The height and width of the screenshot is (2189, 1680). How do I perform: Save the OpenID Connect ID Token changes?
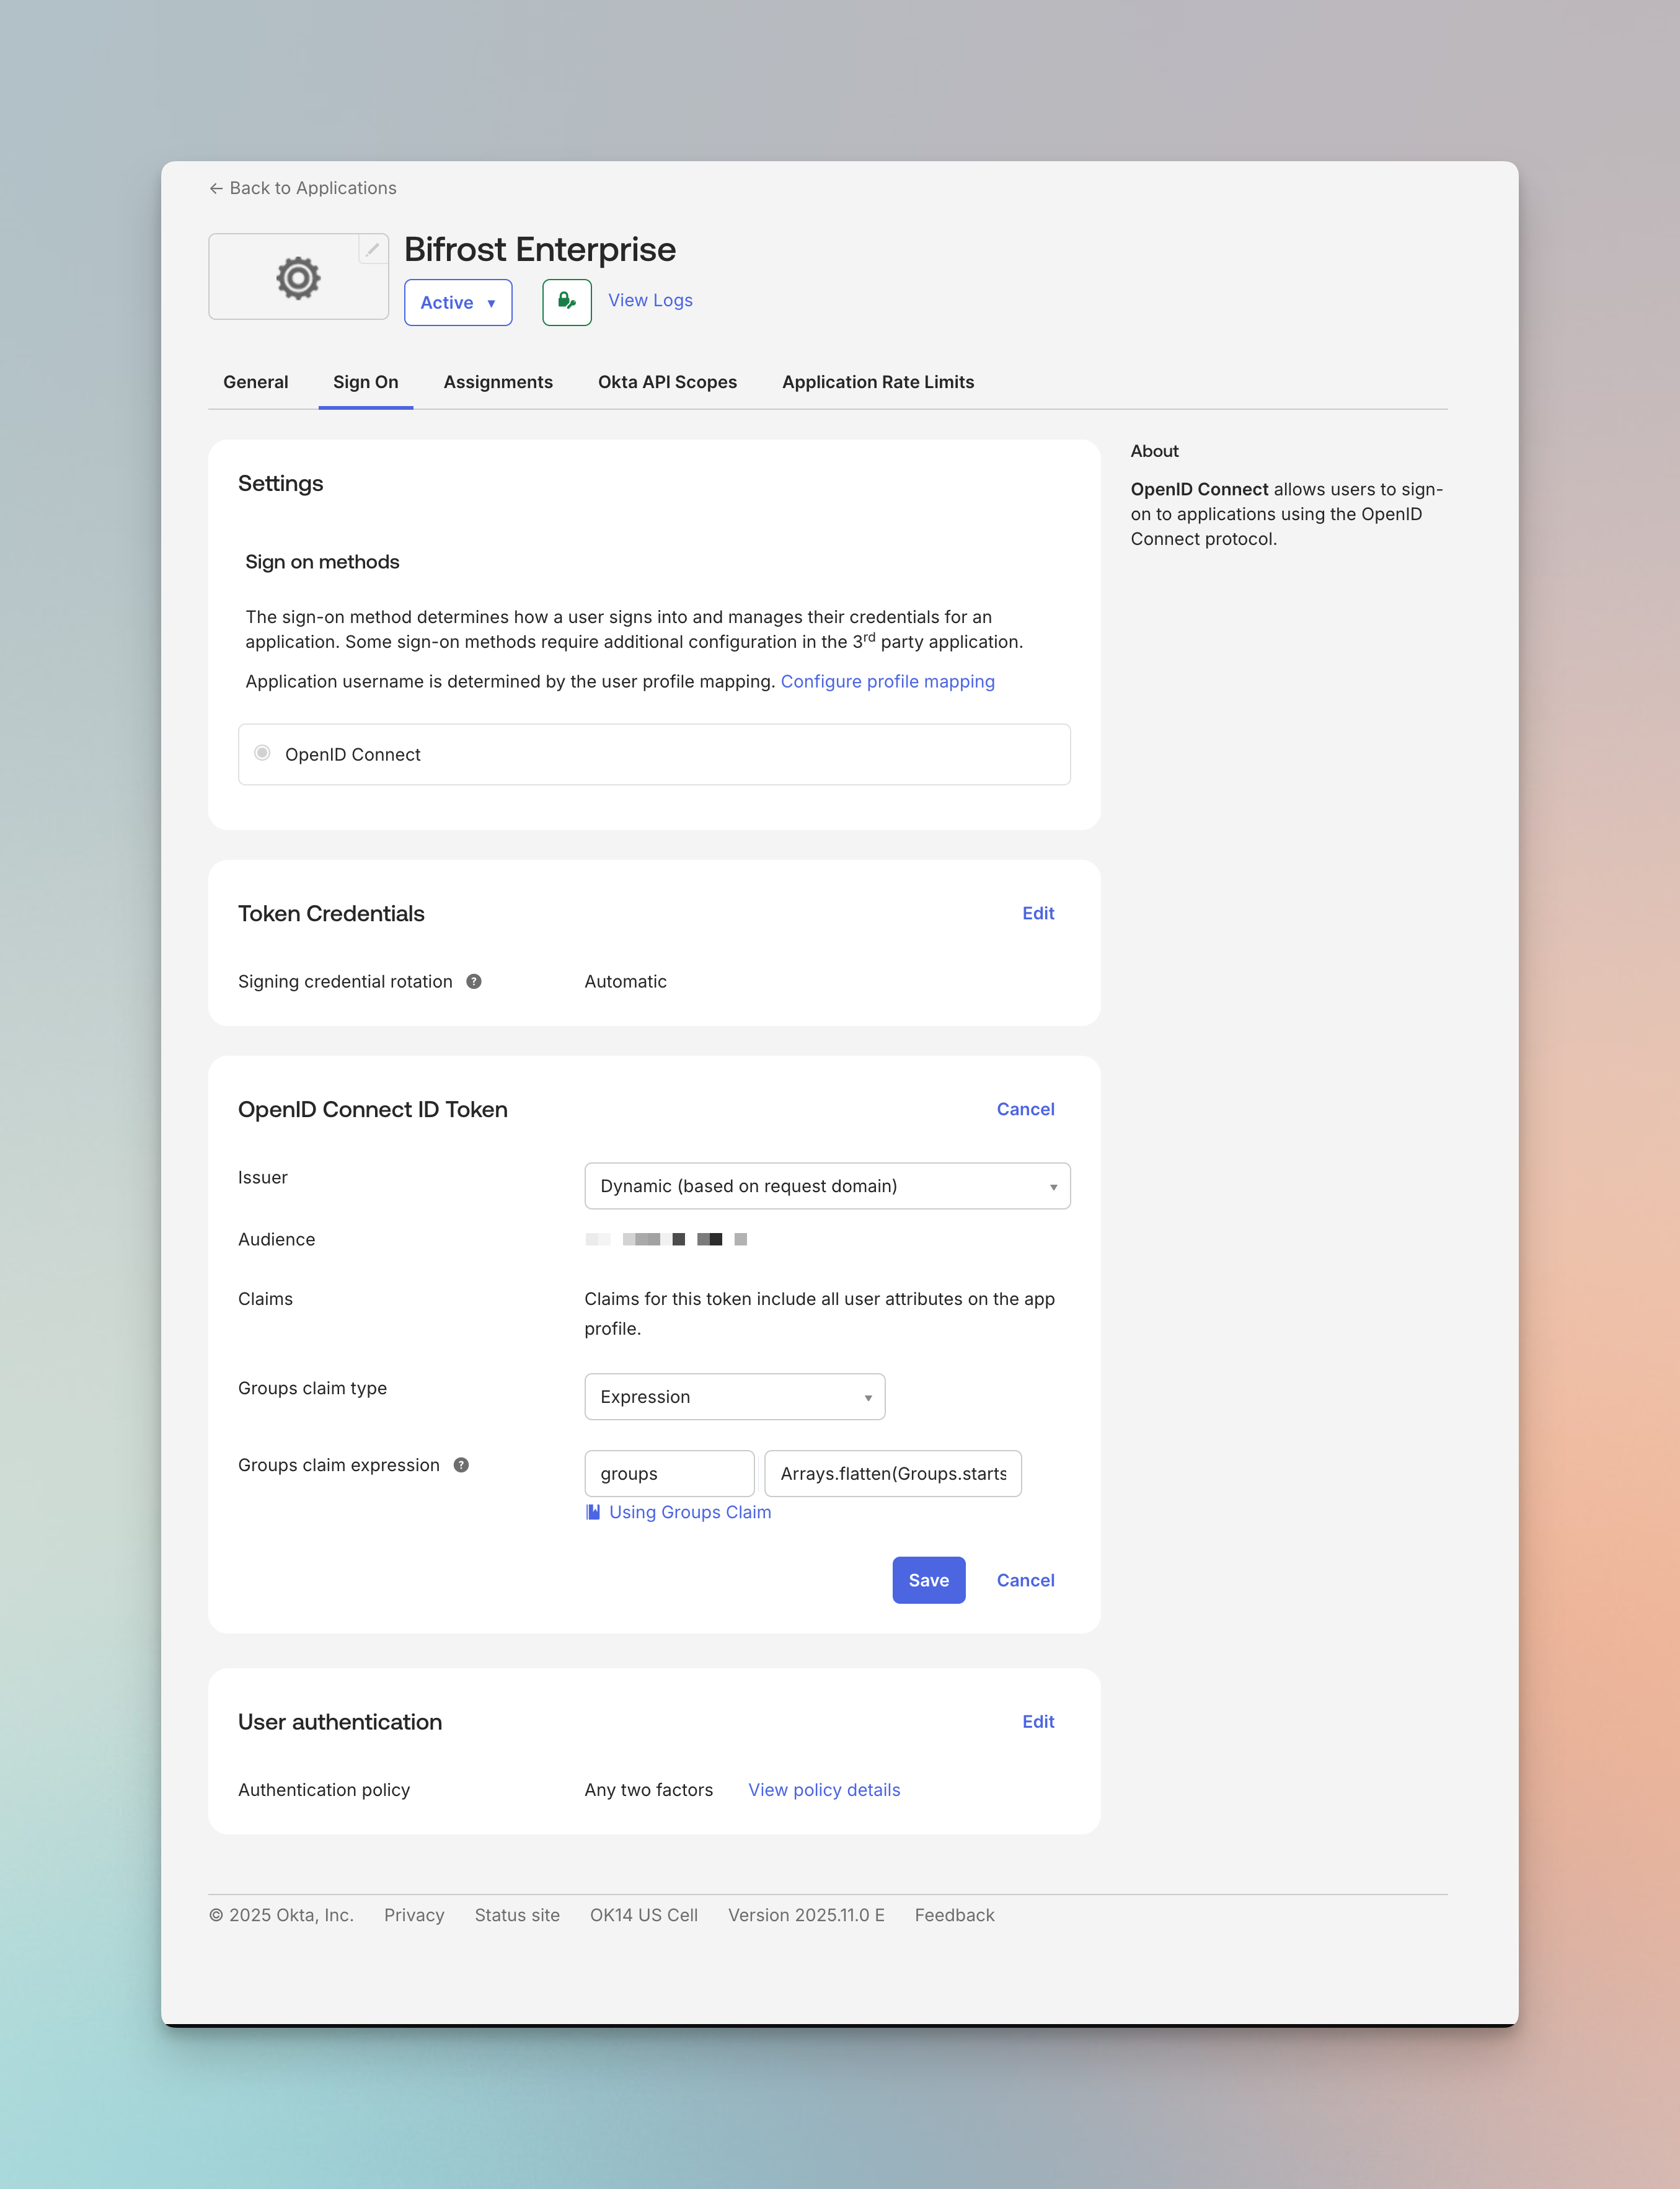tap(928, 1580)
